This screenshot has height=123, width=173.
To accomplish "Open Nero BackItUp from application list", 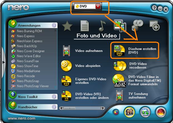I will click(x=27, y=46).
